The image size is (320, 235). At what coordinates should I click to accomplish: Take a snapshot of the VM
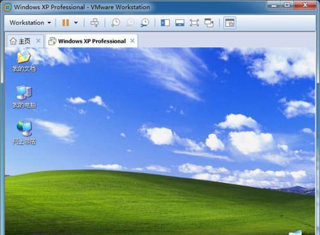pos(116,22)
